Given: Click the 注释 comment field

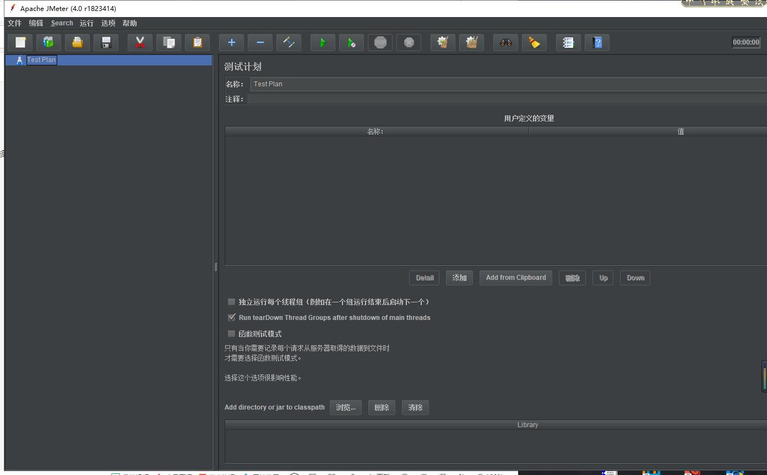Looking at the screenshot, I should tap(507, 99).
